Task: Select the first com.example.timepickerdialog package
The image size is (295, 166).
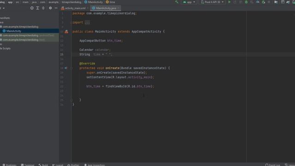Action: (x=20, y=27)
